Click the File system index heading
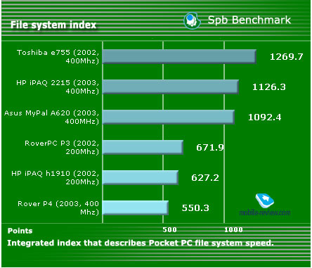The width and height of the screenshot is (312, 268). [53, 25]
